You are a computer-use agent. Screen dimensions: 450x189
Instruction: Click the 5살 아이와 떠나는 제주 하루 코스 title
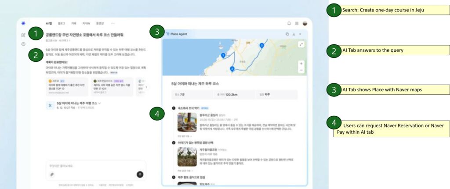click(x=195, y=84)
